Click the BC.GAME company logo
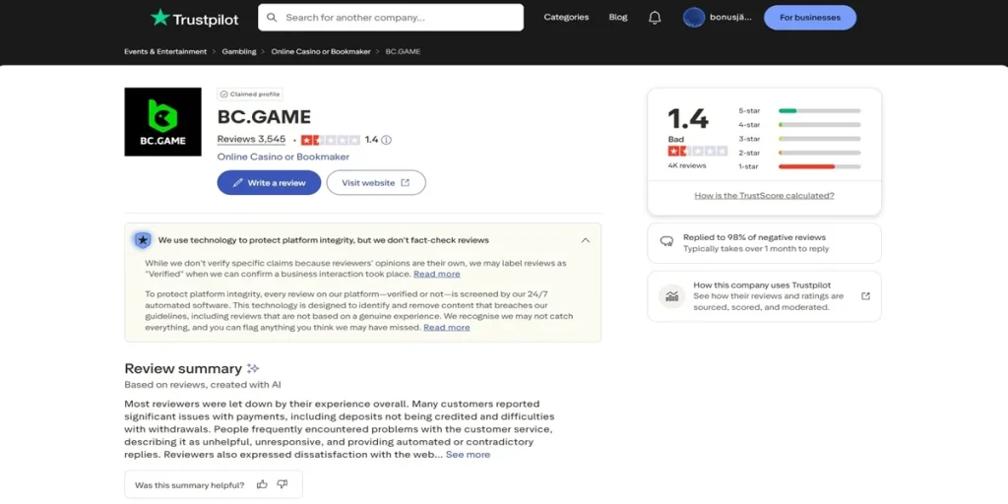The height and width of the screenshot is (504, 1008). (x=162, y=121)
